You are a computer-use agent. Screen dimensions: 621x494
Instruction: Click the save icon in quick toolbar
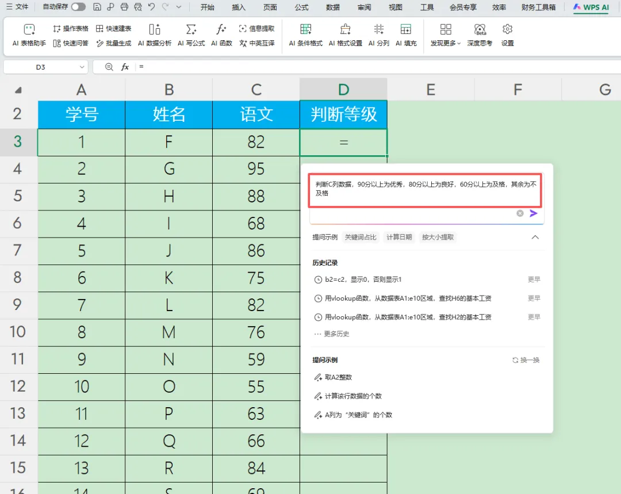(x=97, y=7)
